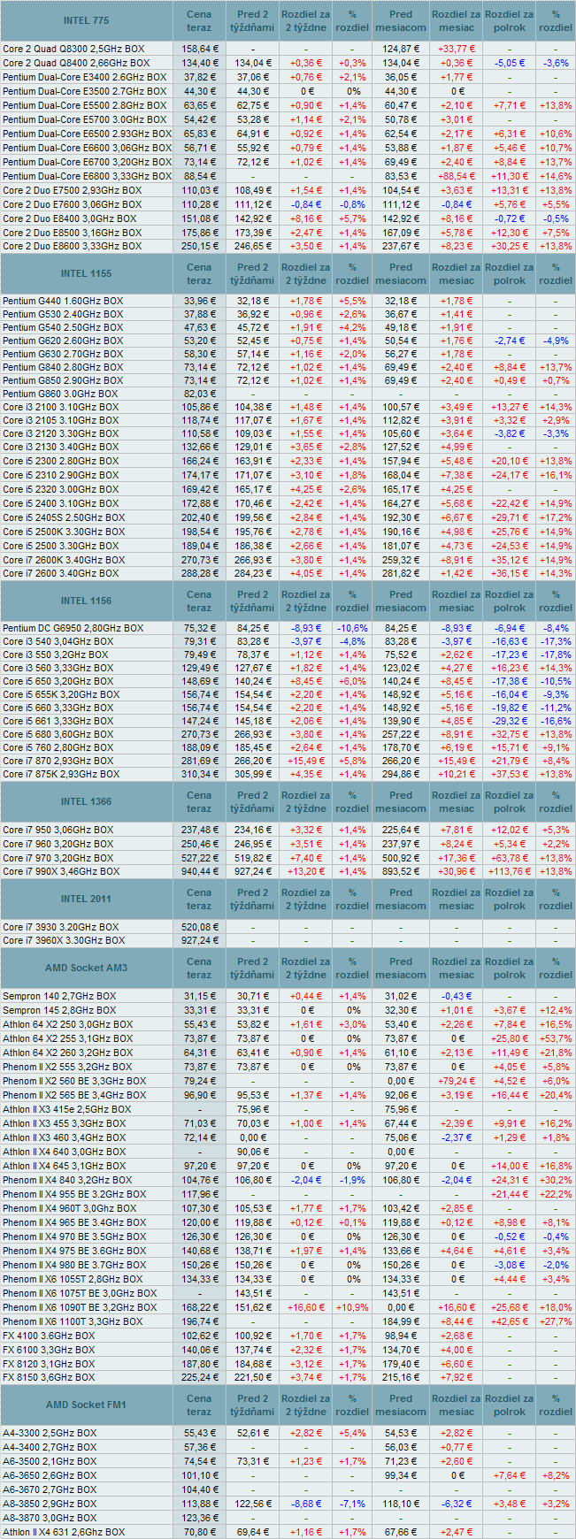Click Pred 2 týždňami header in AMD Socket FM1 section
576x1539 pixels.
(x=252, y=1405)
